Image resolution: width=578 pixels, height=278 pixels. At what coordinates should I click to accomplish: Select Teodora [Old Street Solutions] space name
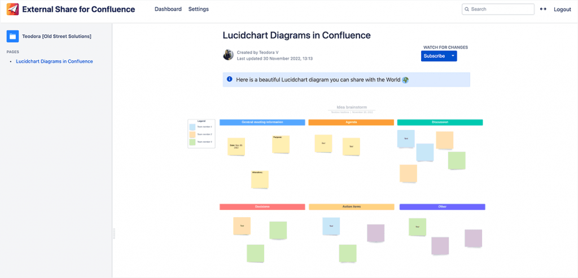[56, 37]
